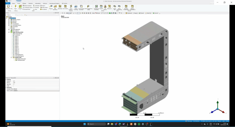
Task: Open Cross Sections tool
Action: pos(71,6)
